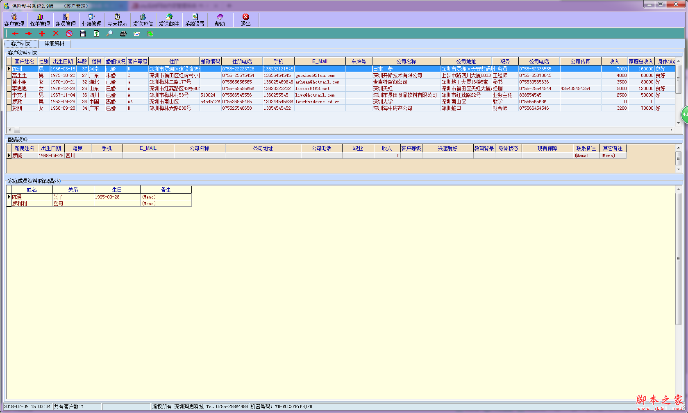Viewport: 688px width, 413px height.
Task: Open 系统设置 (system settings)
Action: [195, 20]
